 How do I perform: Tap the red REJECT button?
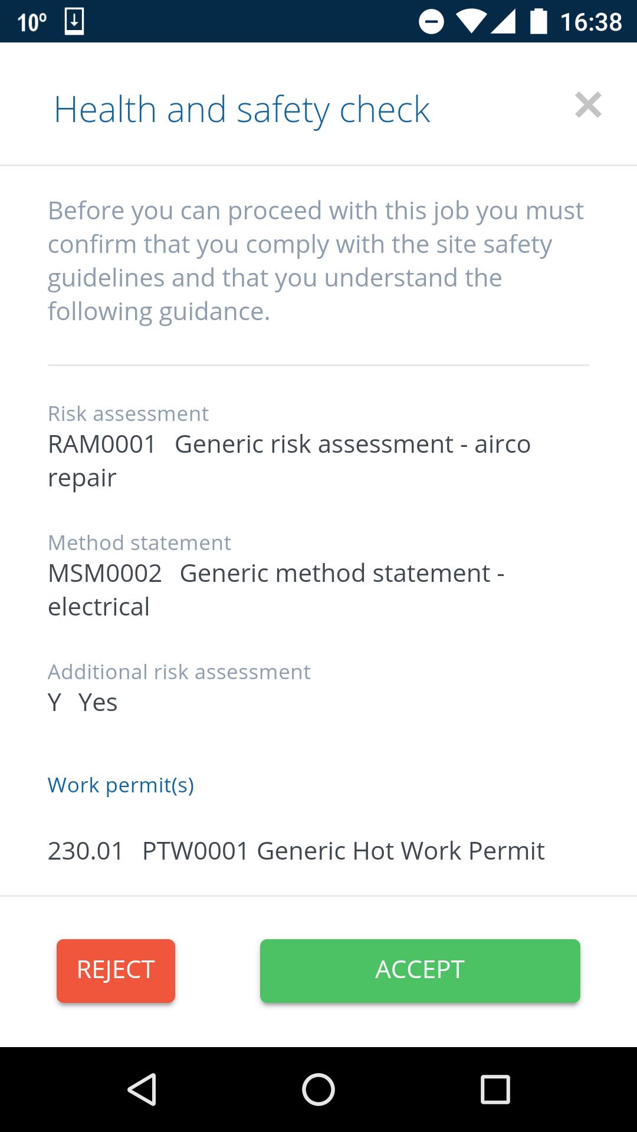(x=116, y=970)
